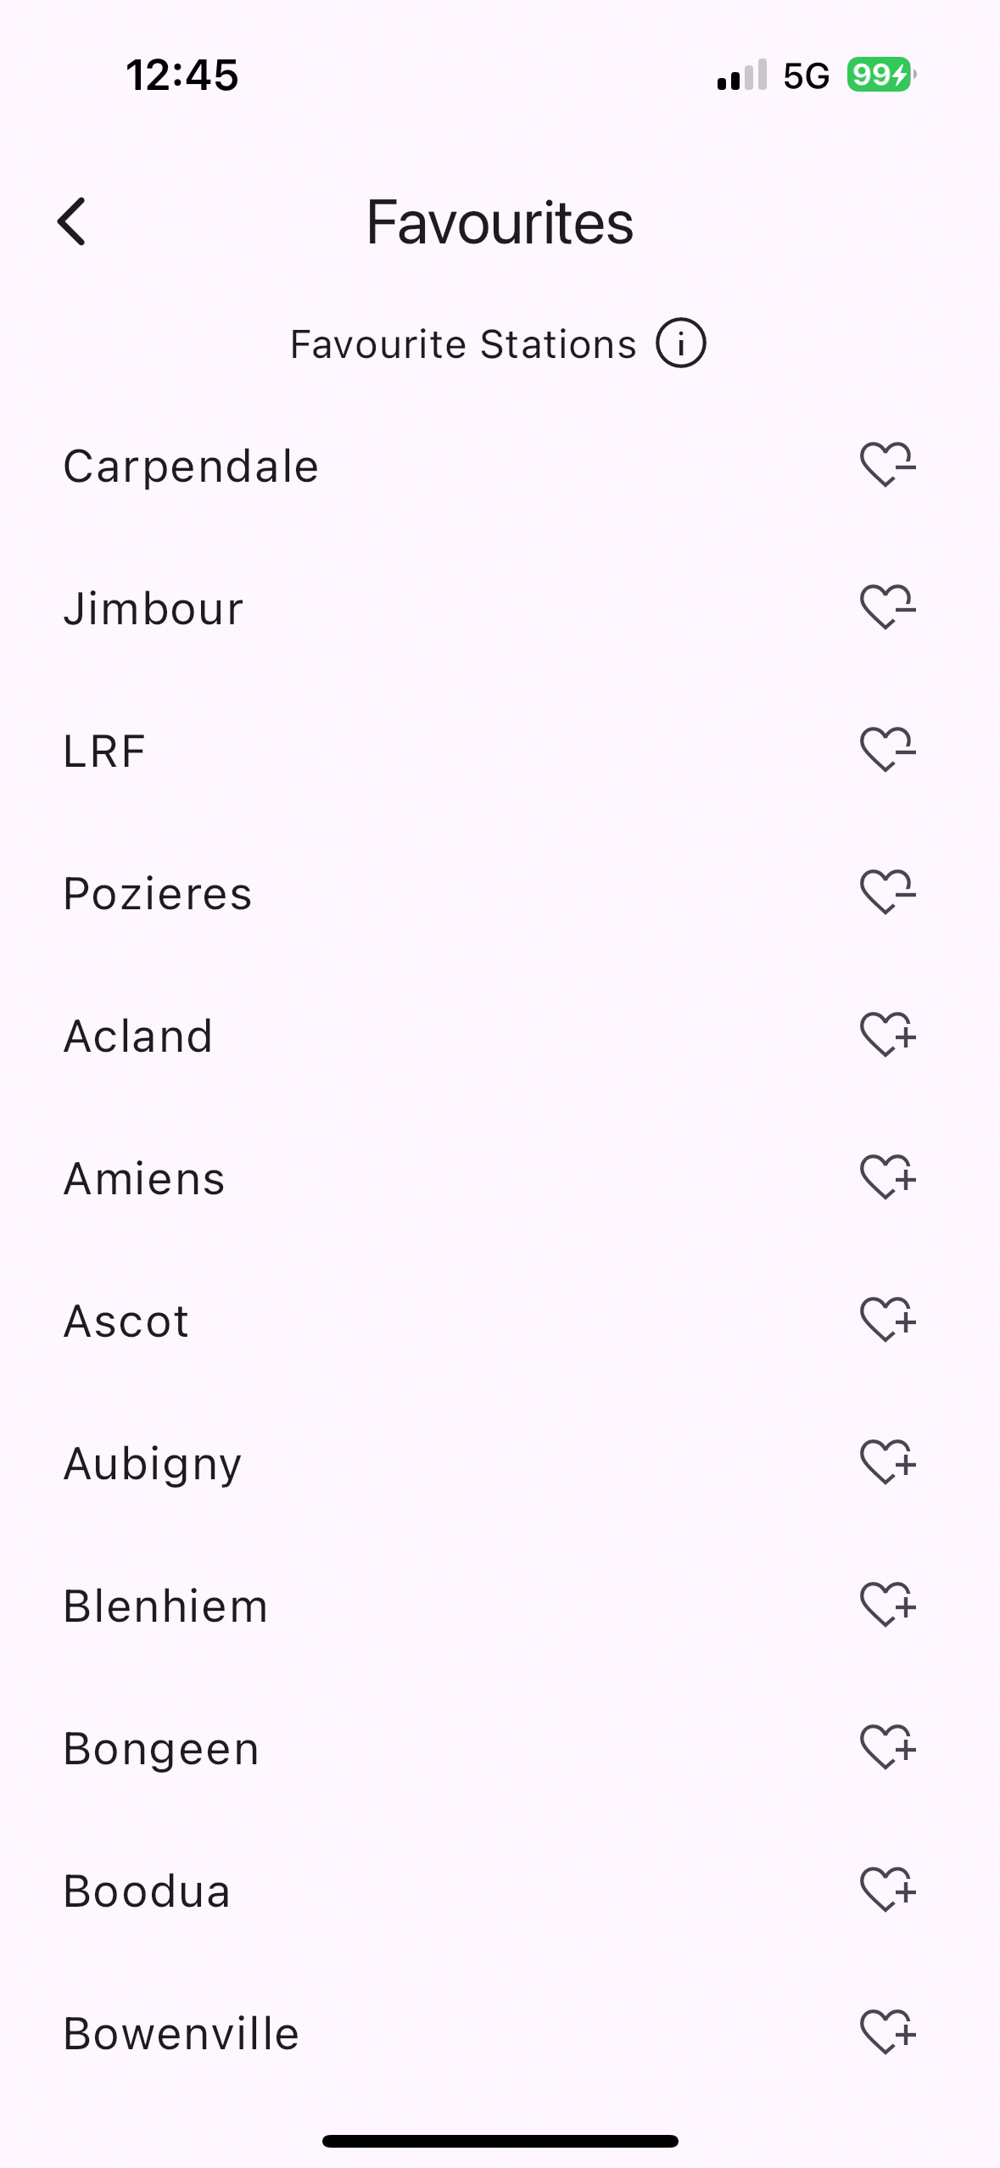Viewport: 1000px width, 2168px height.
Task: Tap heart-plus icon for Blenhiem
Action: (887, 1605)
